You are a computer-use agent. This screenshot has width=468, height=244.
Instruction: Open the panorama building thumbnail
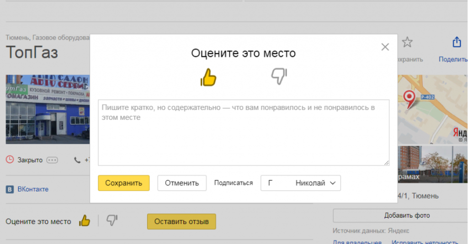coord(432,164)
